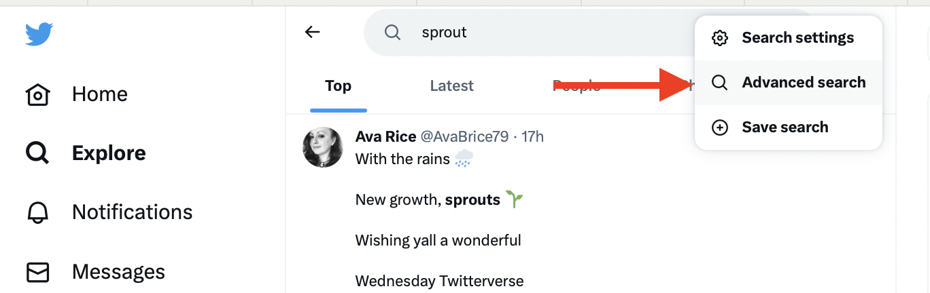Choose Save search menu option

(x=785, y=128)
